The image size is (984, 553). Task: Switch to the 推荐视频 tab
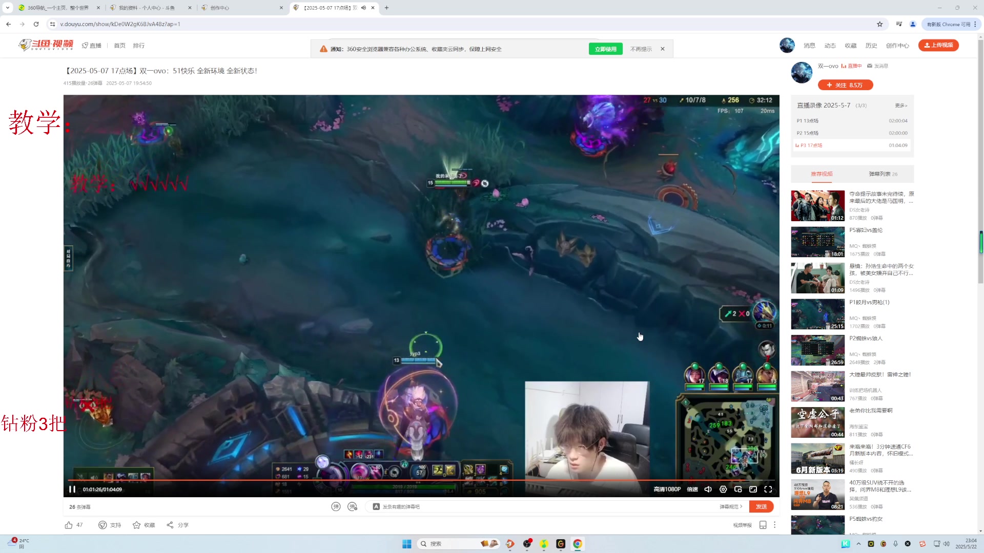822,174
